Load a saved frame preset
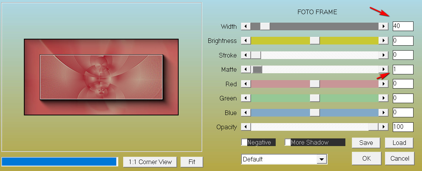422x171 pixels. pos(399,143)
